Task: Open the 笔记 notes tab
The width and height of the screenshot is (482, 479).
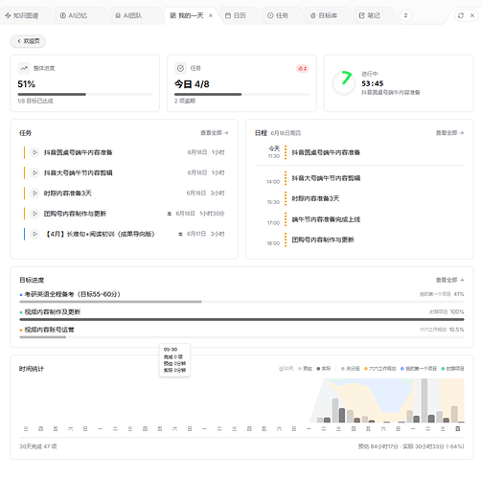Action: pyautogui.click(x=370, y=15)
